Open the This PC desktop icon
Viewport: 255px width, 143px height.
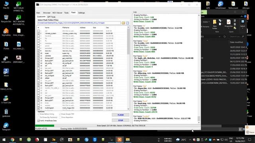click(x=6, y=5)
